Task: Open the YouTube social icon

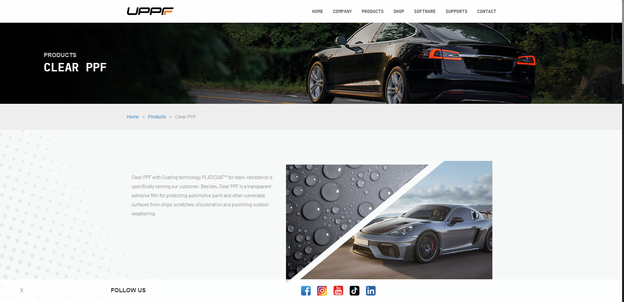Action: pos(338,291)
